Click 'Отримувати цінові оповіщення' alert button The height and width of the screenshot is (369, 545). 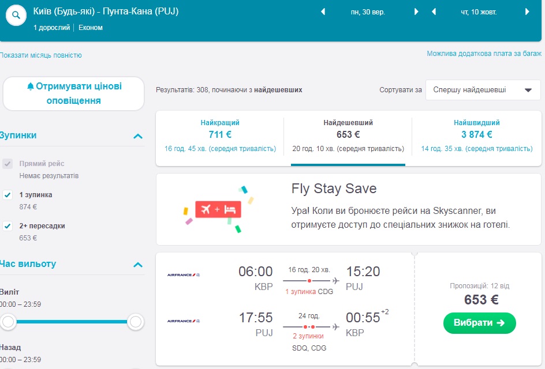73,93
